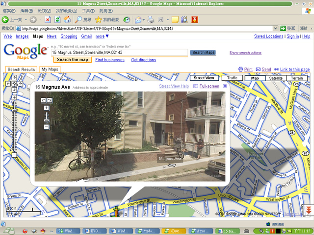Return to last result using center pan button
The height and width of the screenshot is (235, 314).
[x=14, y=84]
